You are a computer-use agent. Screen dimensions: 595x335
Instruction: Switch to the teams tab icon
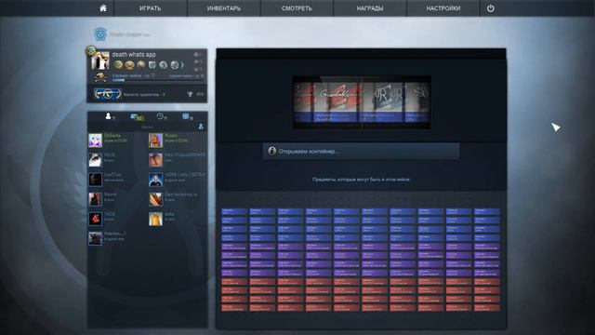186,116
